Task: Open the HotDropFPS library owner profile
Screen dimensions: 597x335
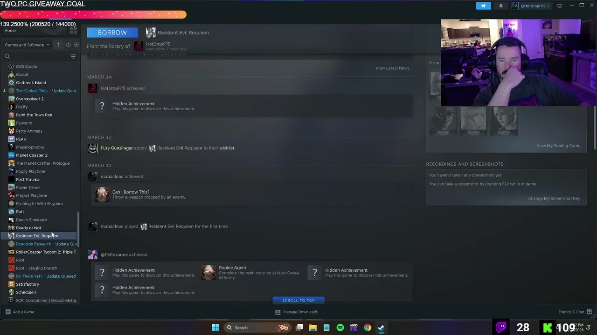Action: pyautogui.click(x=158, y=44)
